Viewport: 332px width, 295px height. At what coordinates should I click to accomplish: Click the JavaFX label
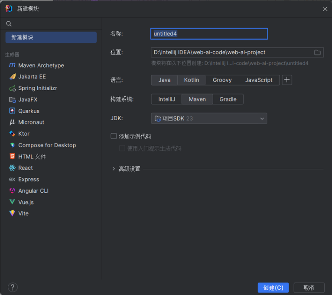pos(28,100)
